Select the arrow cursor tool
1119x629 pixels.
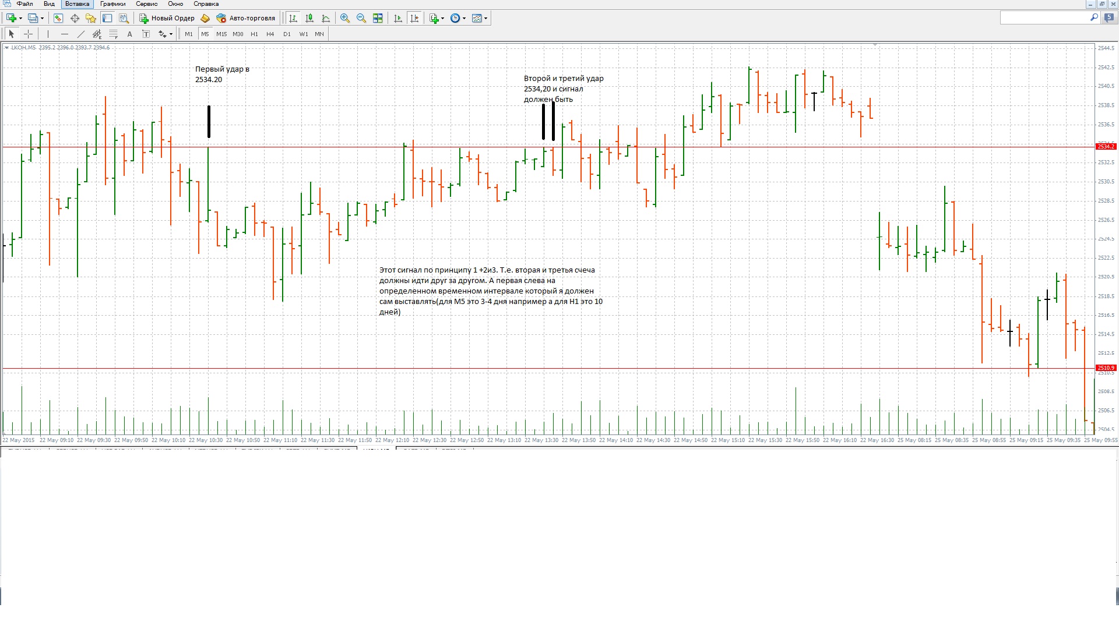(x=11, y=34)
